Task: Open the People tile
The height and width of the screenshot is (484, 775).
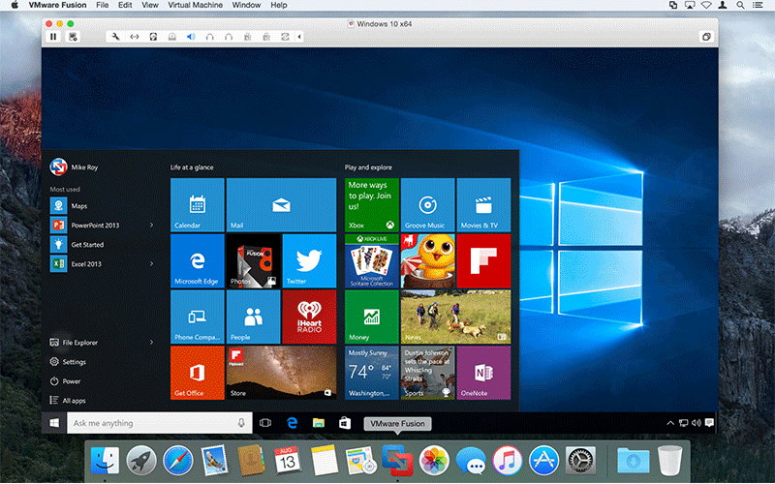Action: (253, 317)
